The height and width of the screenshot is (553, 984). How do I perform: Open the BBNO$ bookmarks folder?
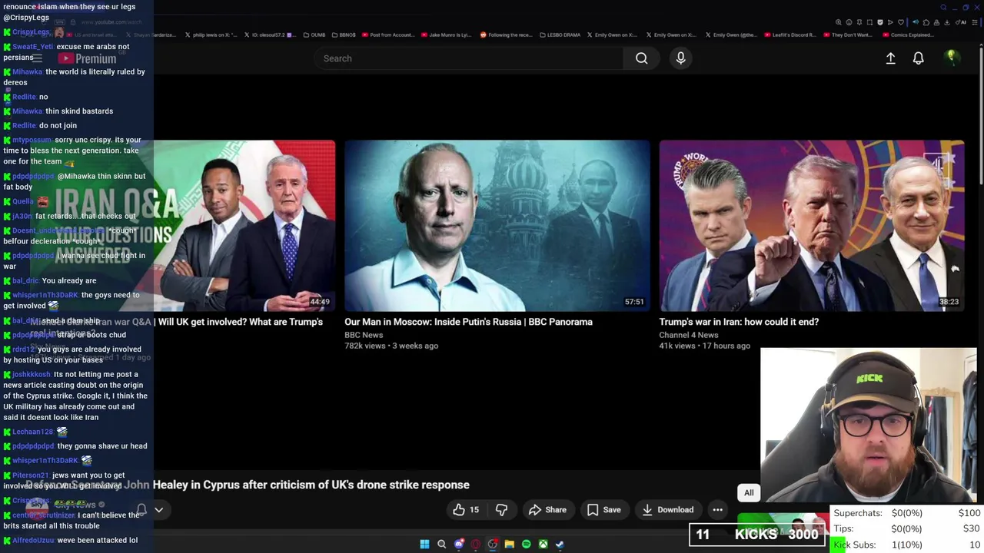click(x=344, y=35)
